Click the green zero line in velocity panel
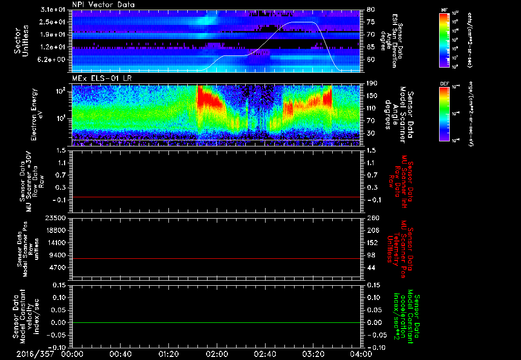The image size is (521, 360). (x=216, y=322)
